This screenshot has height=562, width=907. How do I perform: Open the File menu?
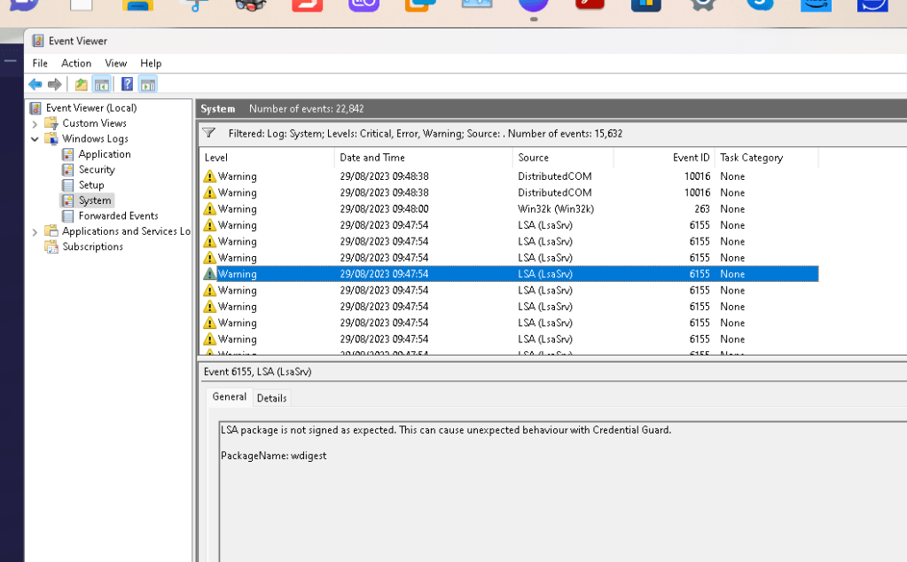point(40,63)
